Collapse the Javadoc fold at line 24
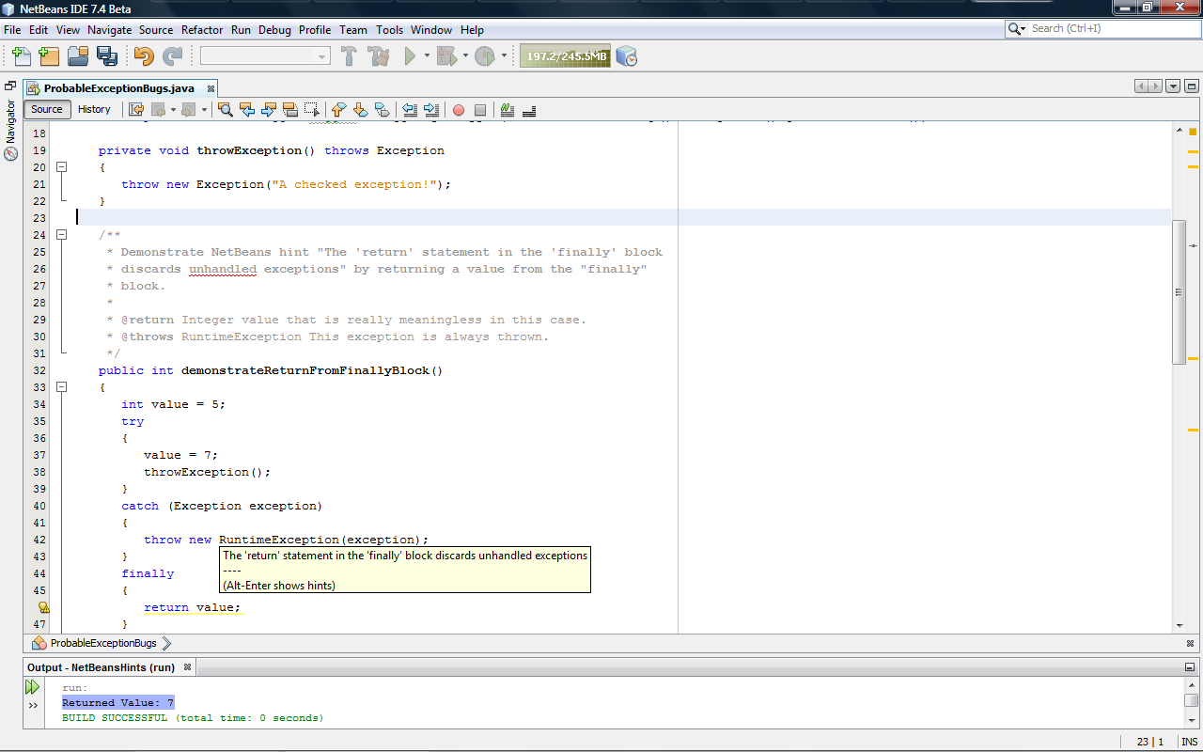This screenshot has width=1203, height=752. point(62,235)
